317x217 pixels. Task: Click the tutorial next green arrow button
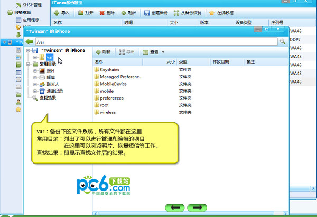197,207
